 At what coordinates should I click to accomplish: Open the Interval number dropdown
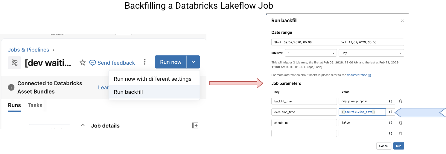(311, 53)
